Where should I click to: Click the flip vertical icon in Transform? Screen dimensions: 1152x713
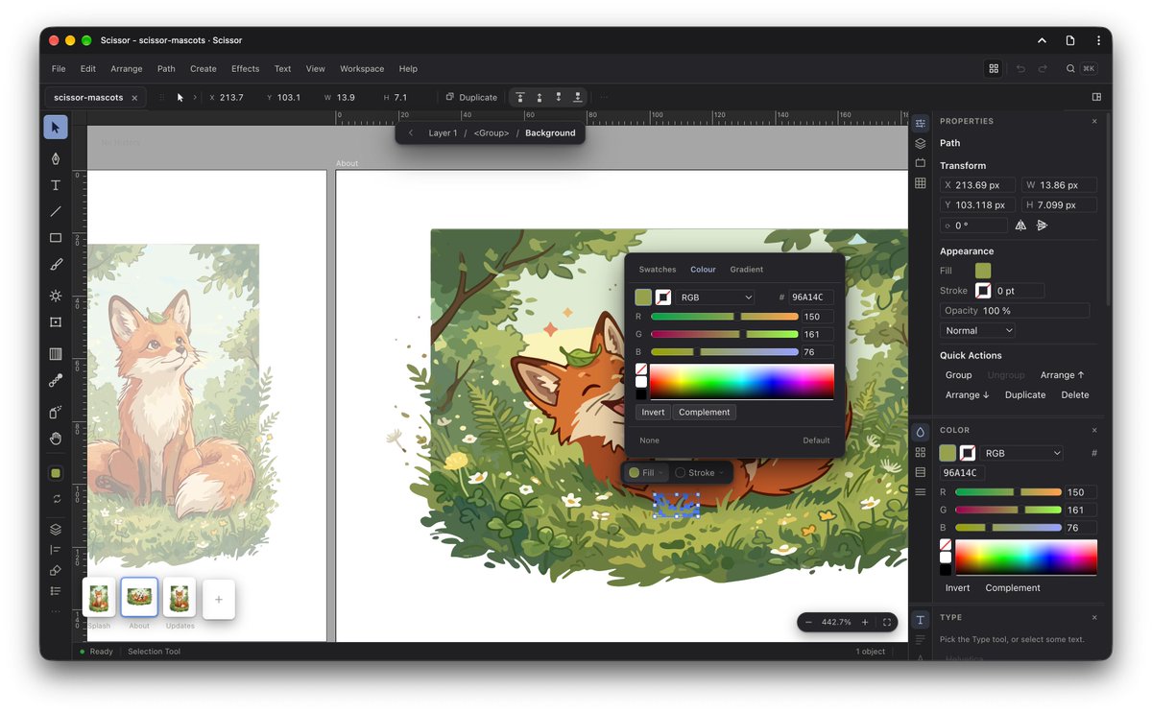[x=1042, y=226]
